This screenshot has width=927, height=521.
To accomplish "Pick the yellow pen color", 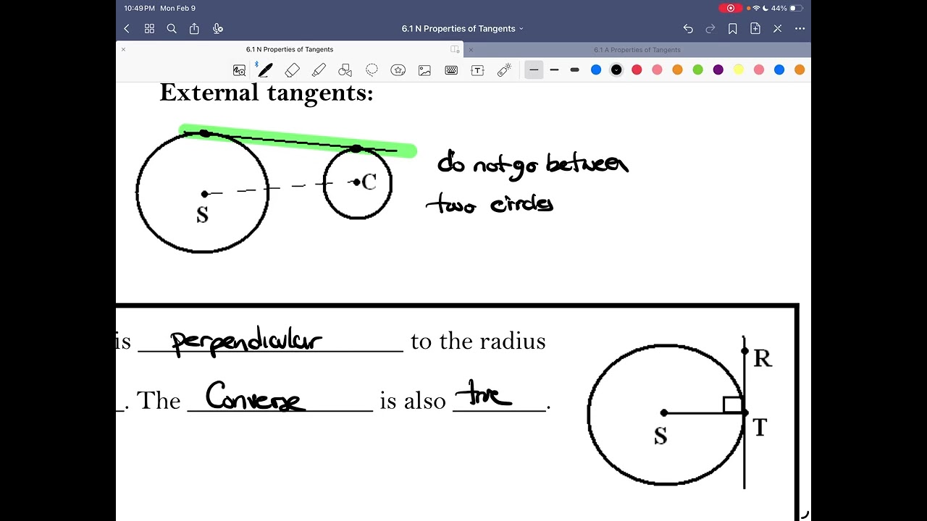I will point(738,70).
